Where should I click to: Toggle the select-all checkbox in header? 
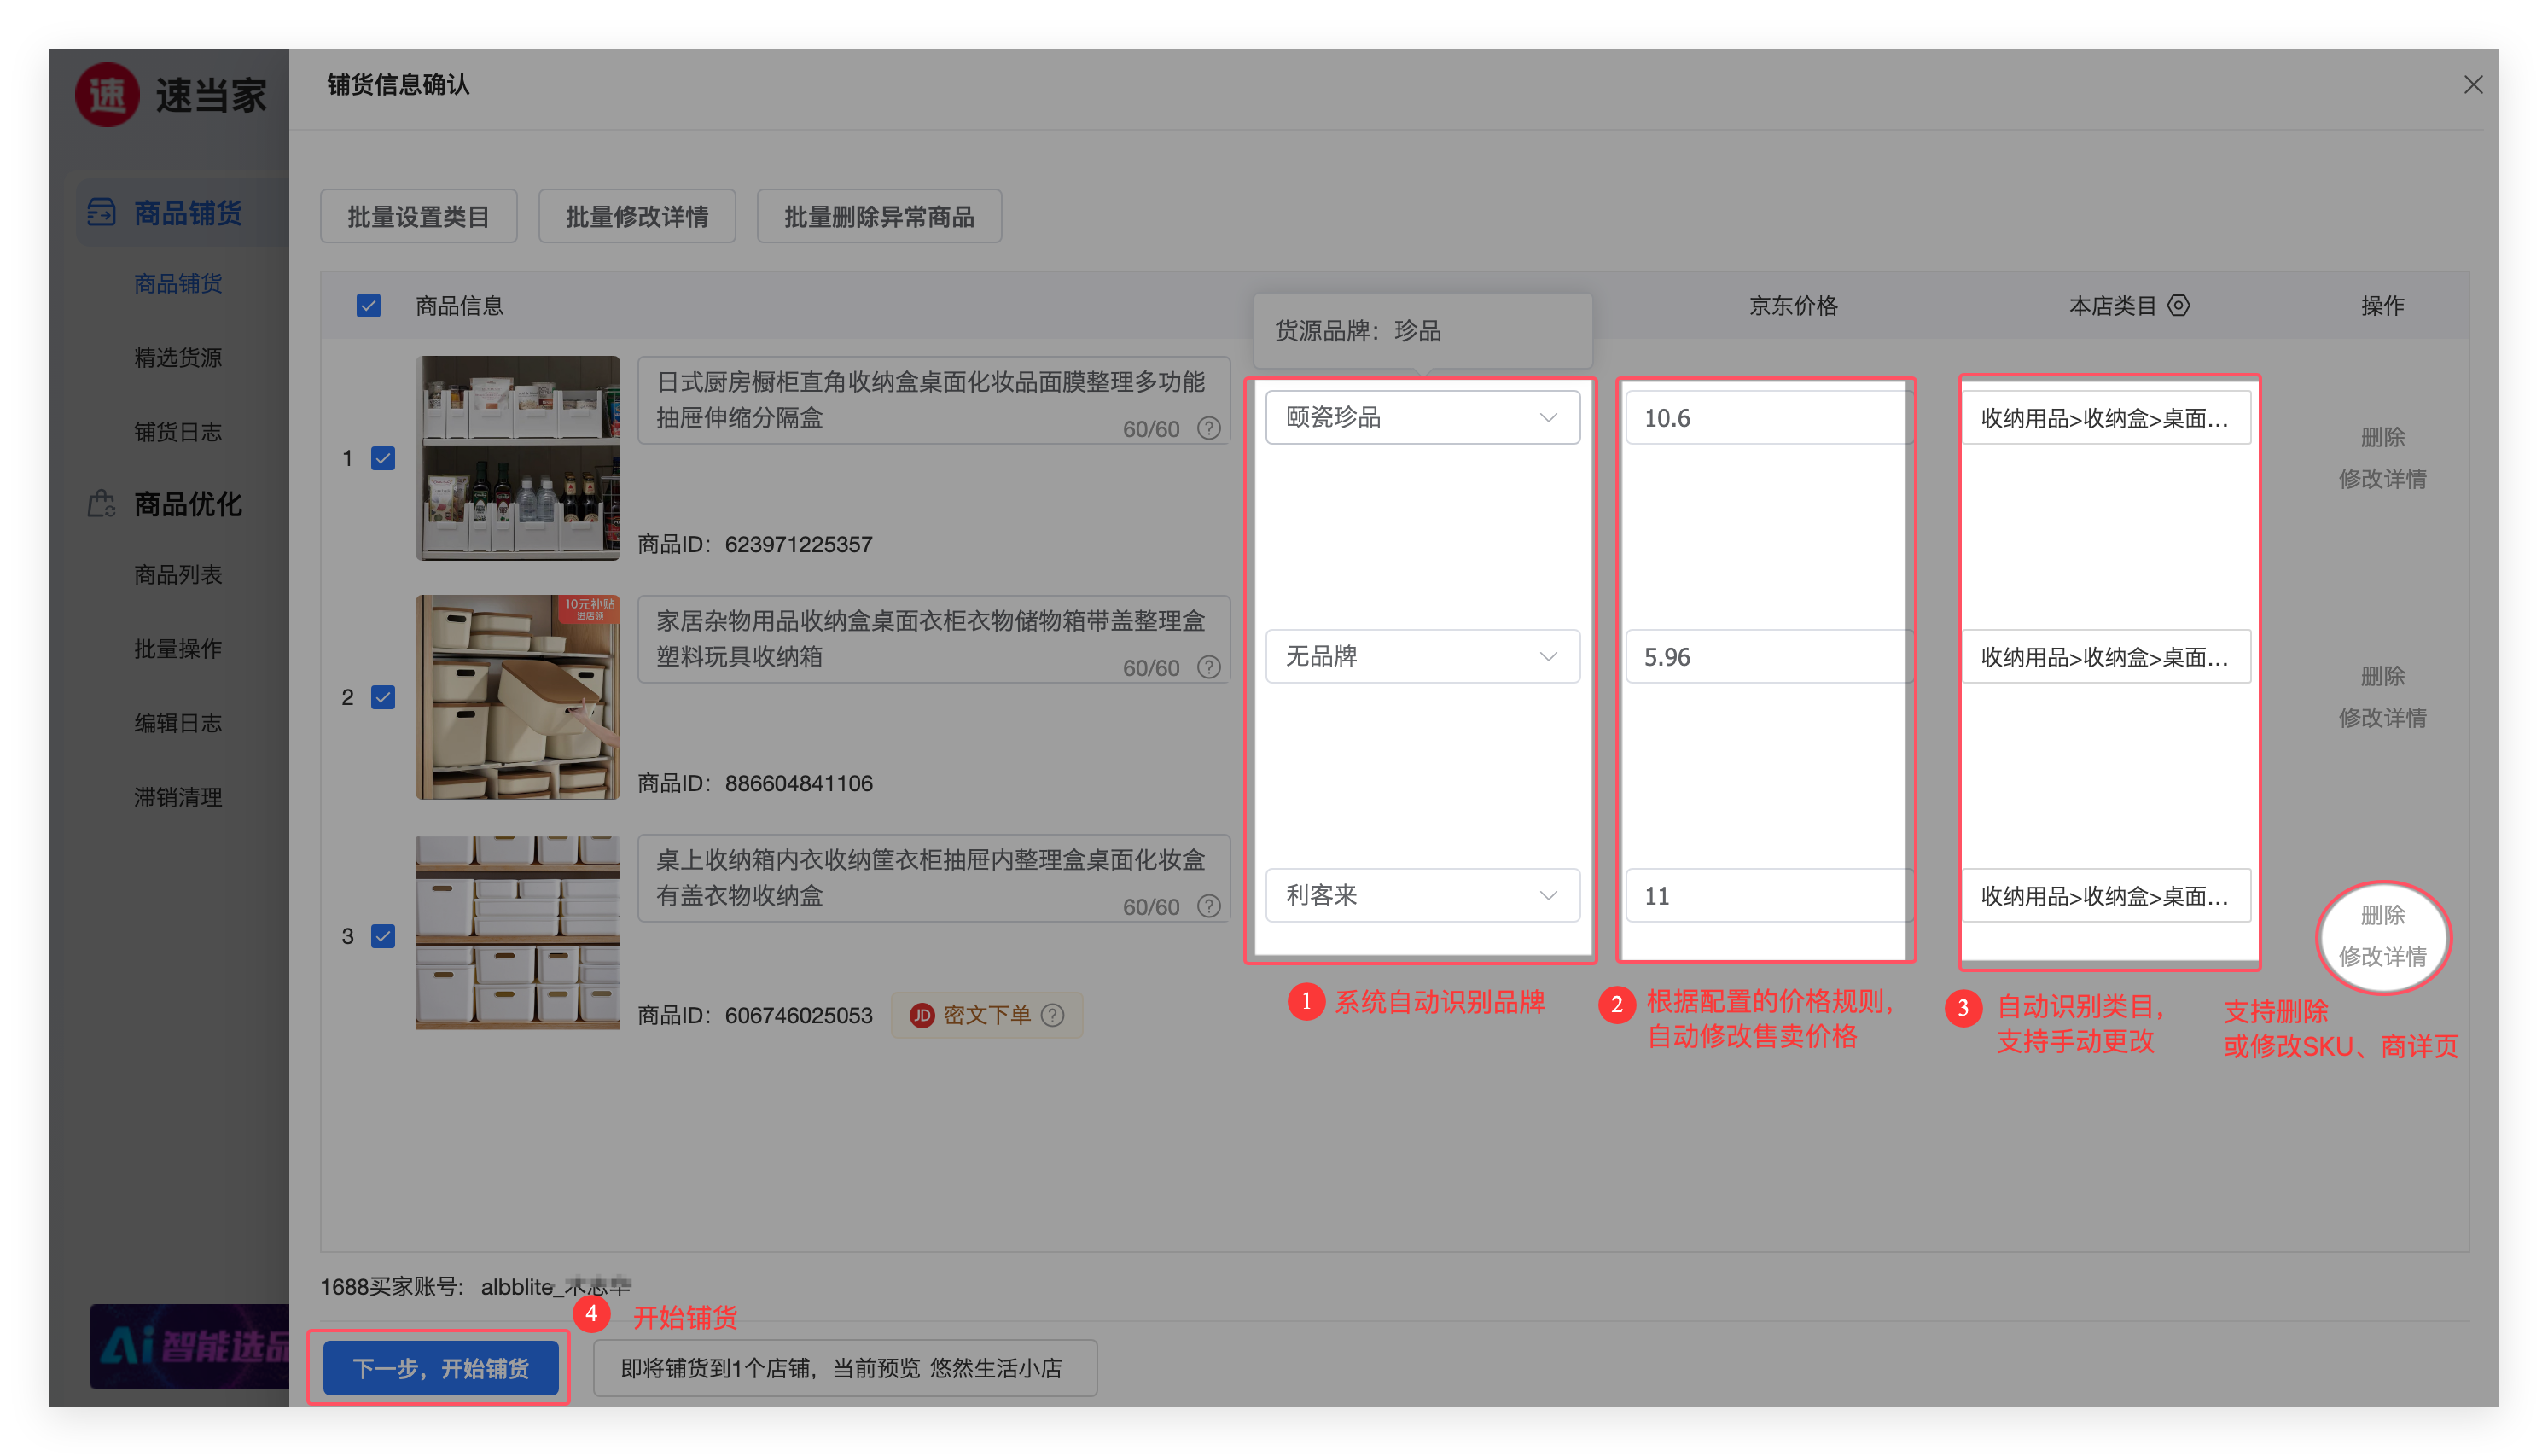click(x=368, y=306)
